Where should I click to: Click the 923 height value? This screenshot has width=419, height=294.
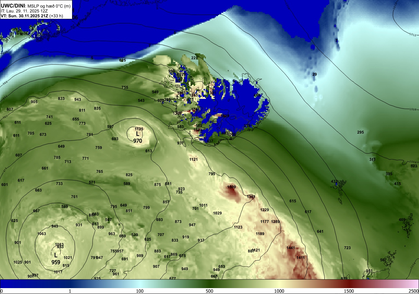[x=181, y=189]
